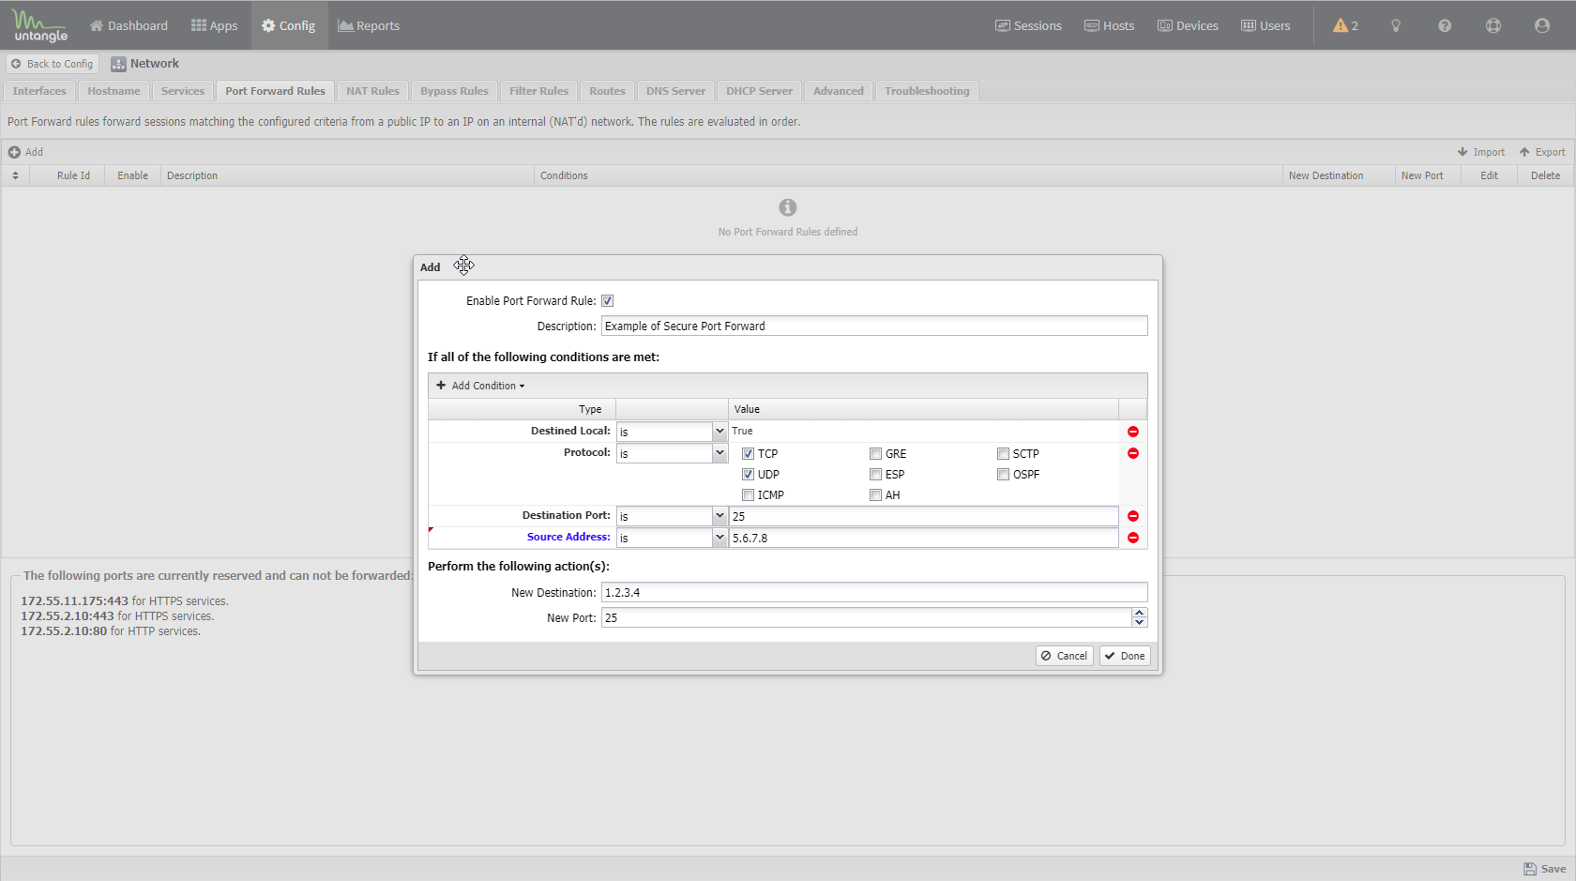Open the Devices viewer
This screenshot has height=881, width=1576.
1188,25
